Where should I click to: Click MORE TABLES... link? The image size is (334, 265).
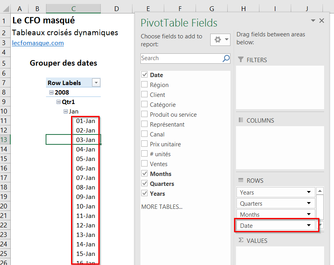161,206
